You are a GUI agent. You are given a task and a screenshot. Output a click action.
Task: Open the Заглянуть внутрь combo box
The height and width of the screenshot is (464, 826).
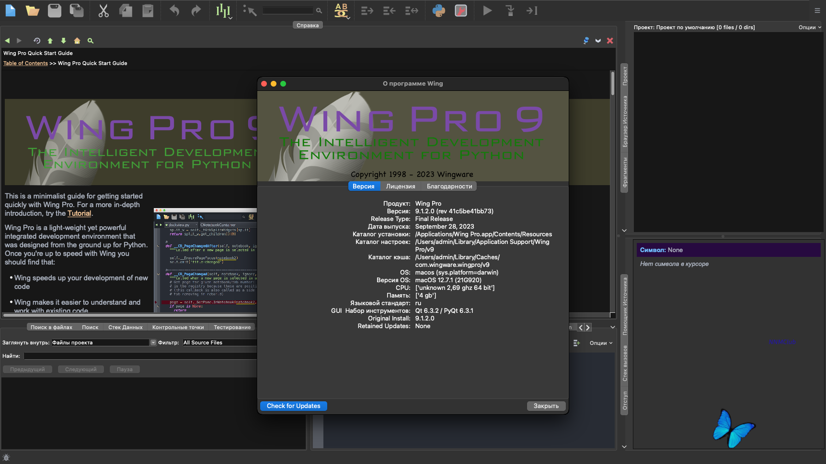pos(104,342)
